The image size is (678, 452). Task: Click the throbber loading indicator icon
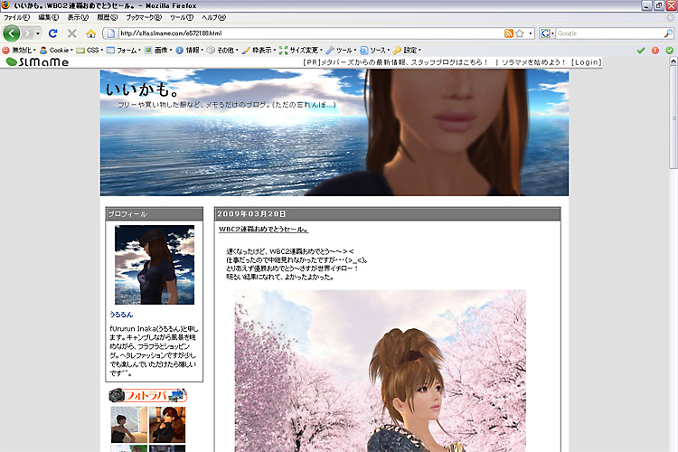671,18
